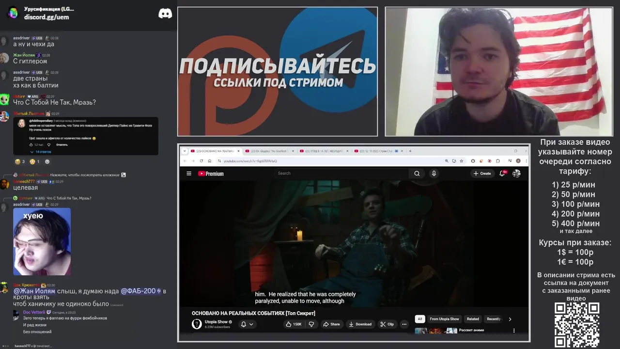
Task: Open YouTube notifications bell
Action: click(503, 174)
